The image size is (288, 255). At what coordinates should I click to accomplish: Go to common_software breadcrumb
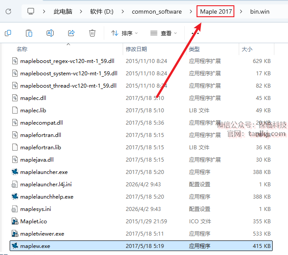[x=157, y=11]
